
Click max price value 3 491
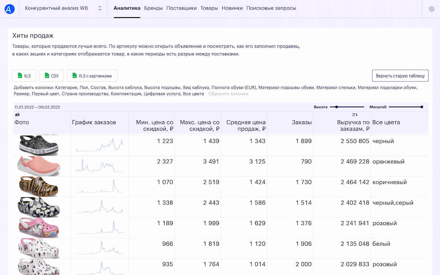[x=211, y=161]
